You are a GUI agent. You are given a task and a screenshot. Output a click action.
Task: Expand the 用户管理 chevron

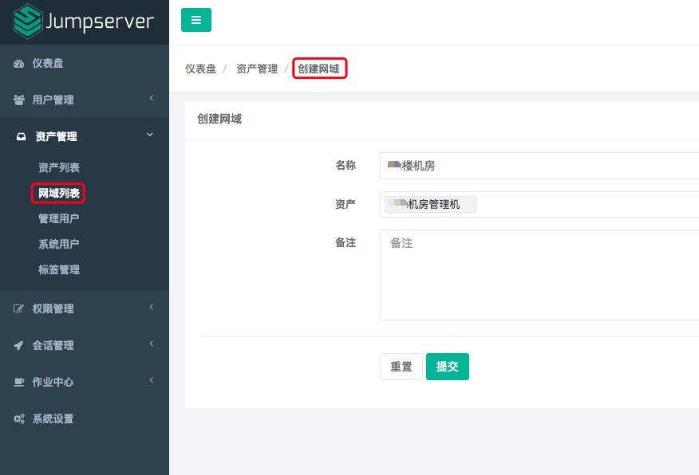[x=151, y=98]
